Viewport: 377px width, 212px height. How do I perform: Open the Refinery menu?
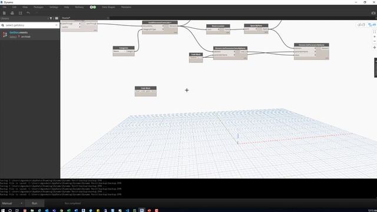tap(80, 7)
